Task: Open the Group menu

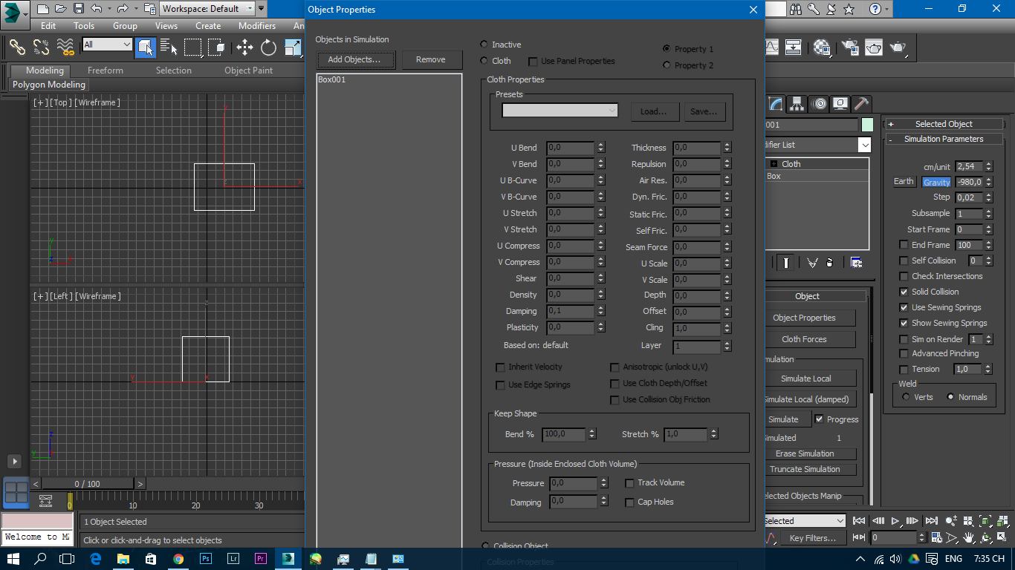Action: [x=125, y=25]
